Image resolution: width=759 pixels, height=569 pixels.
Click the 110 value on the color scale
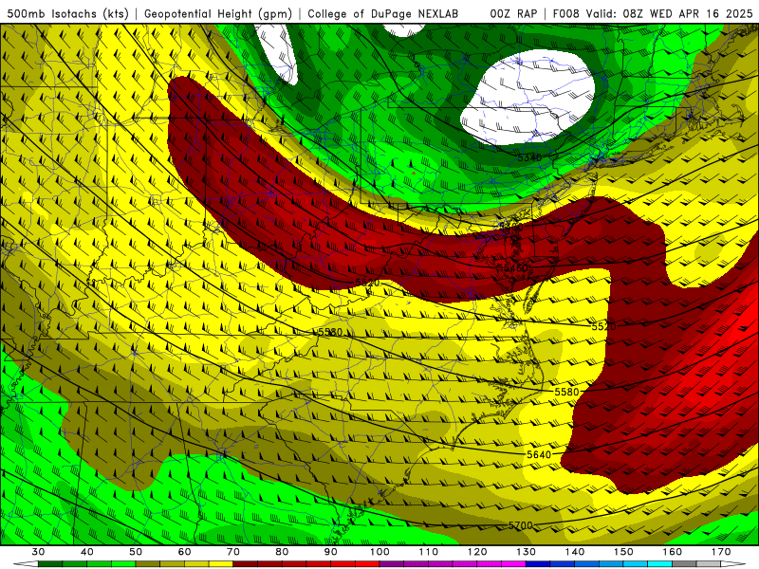point(429,552)
